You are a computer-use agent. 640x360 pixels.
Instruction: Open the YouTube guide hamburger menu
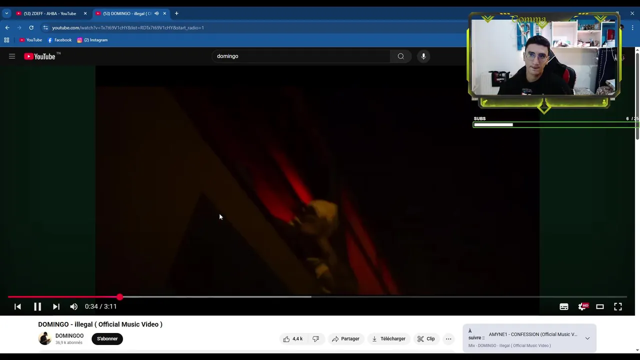click(x=12, y=56)
